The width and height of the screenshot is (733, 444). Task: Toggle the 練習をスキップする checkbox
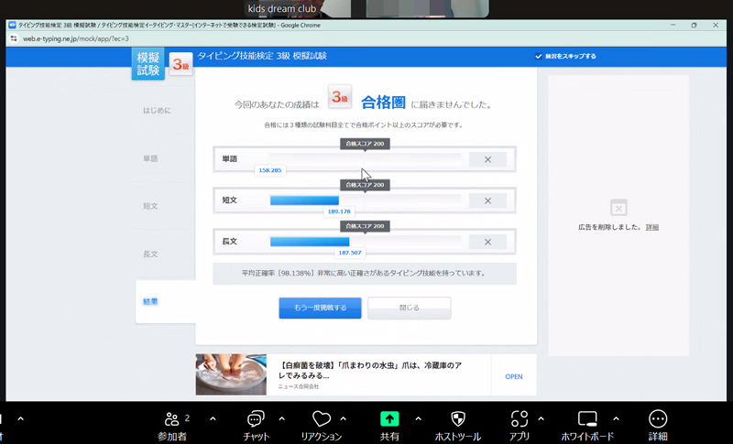click(538, 56)
